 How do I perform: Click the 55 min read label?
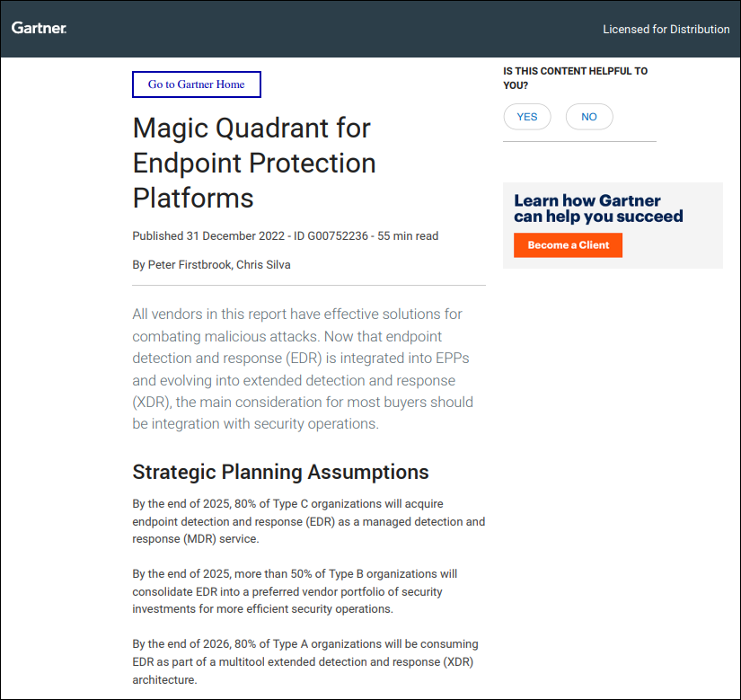(x=408, y=235)
